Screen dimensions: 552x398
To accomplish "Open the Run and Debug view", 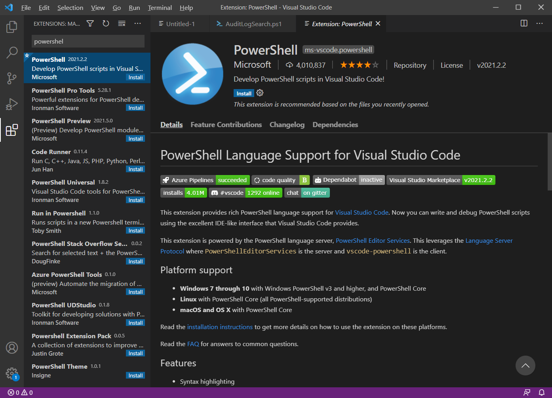I will tap(12, 104).
